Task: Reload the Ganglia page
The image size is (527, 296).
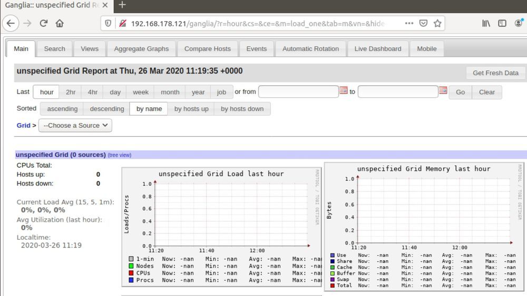Action: tap(44, 23)
